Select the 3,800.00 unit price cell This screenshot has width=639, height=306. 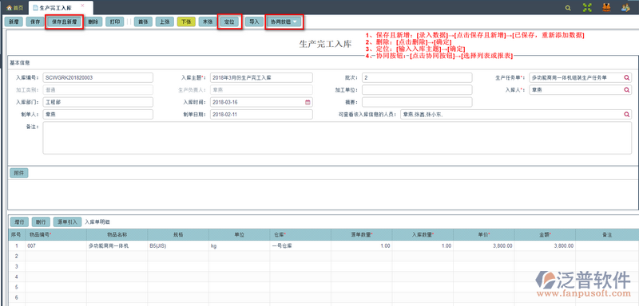pos(484,246)
